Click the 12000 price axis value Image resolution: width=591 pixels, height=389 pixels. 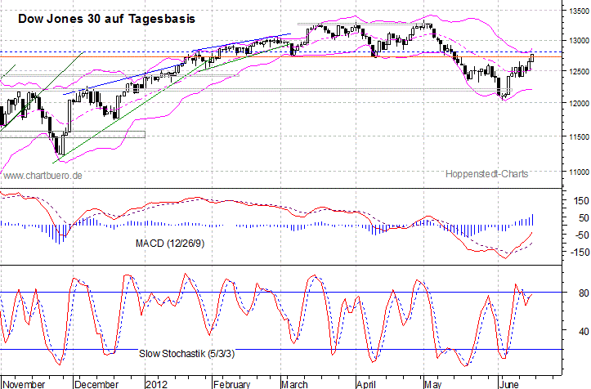pos(579,103)
